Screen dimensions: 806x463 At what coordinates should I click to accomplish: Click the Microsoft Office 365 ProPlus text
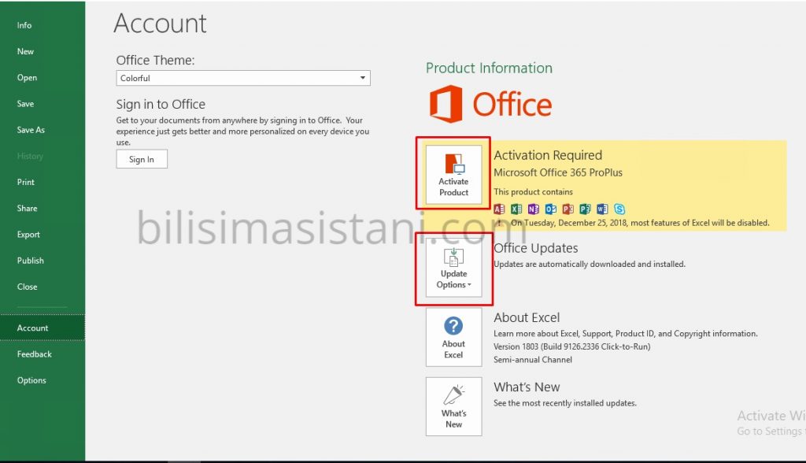(x=558, y=173)
